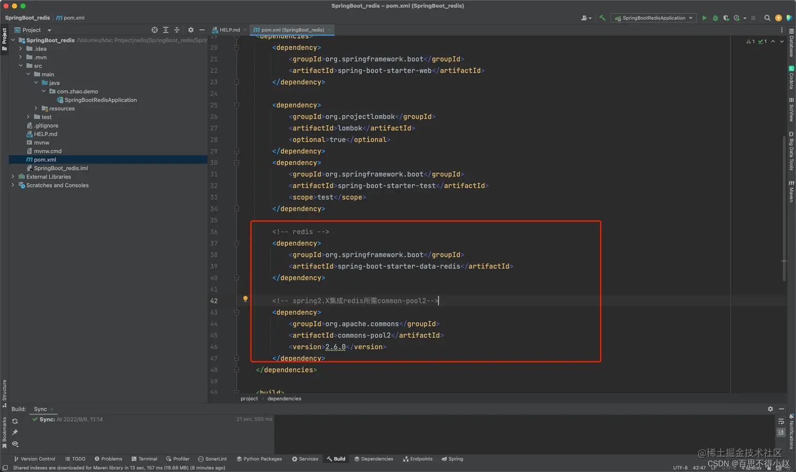The height and width of the screenshot is (472, 796).
Task: Toggle the soft-wrap icon in Build output
Action: (781, 421)
